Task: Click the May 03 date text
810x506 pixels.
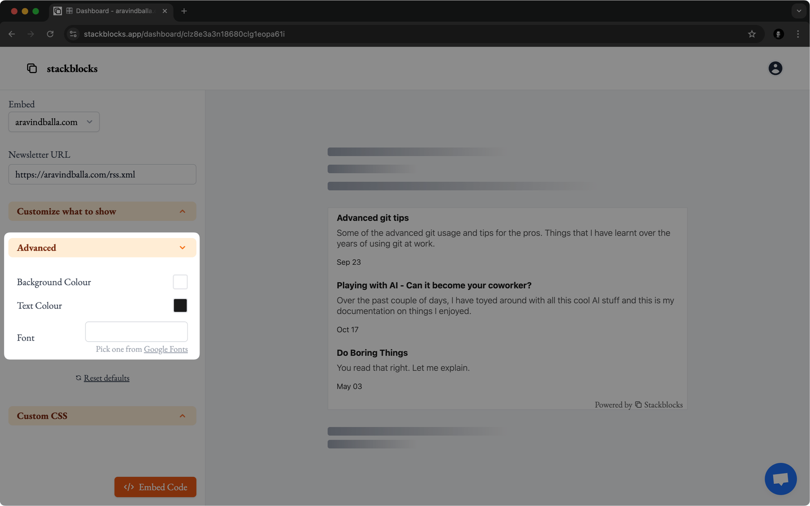Action: 349,387
